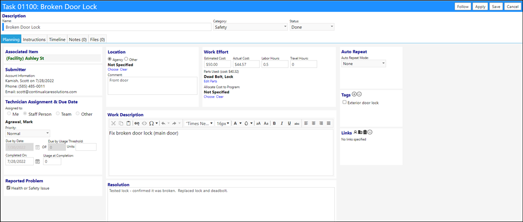Viewport: 523px width, 222px height.
Task: Select the Other assignment radio button
Action: [x=78, y=114]
